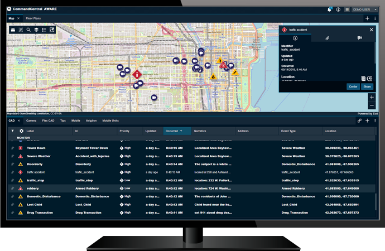Click the Share button

tap(367, 86)
